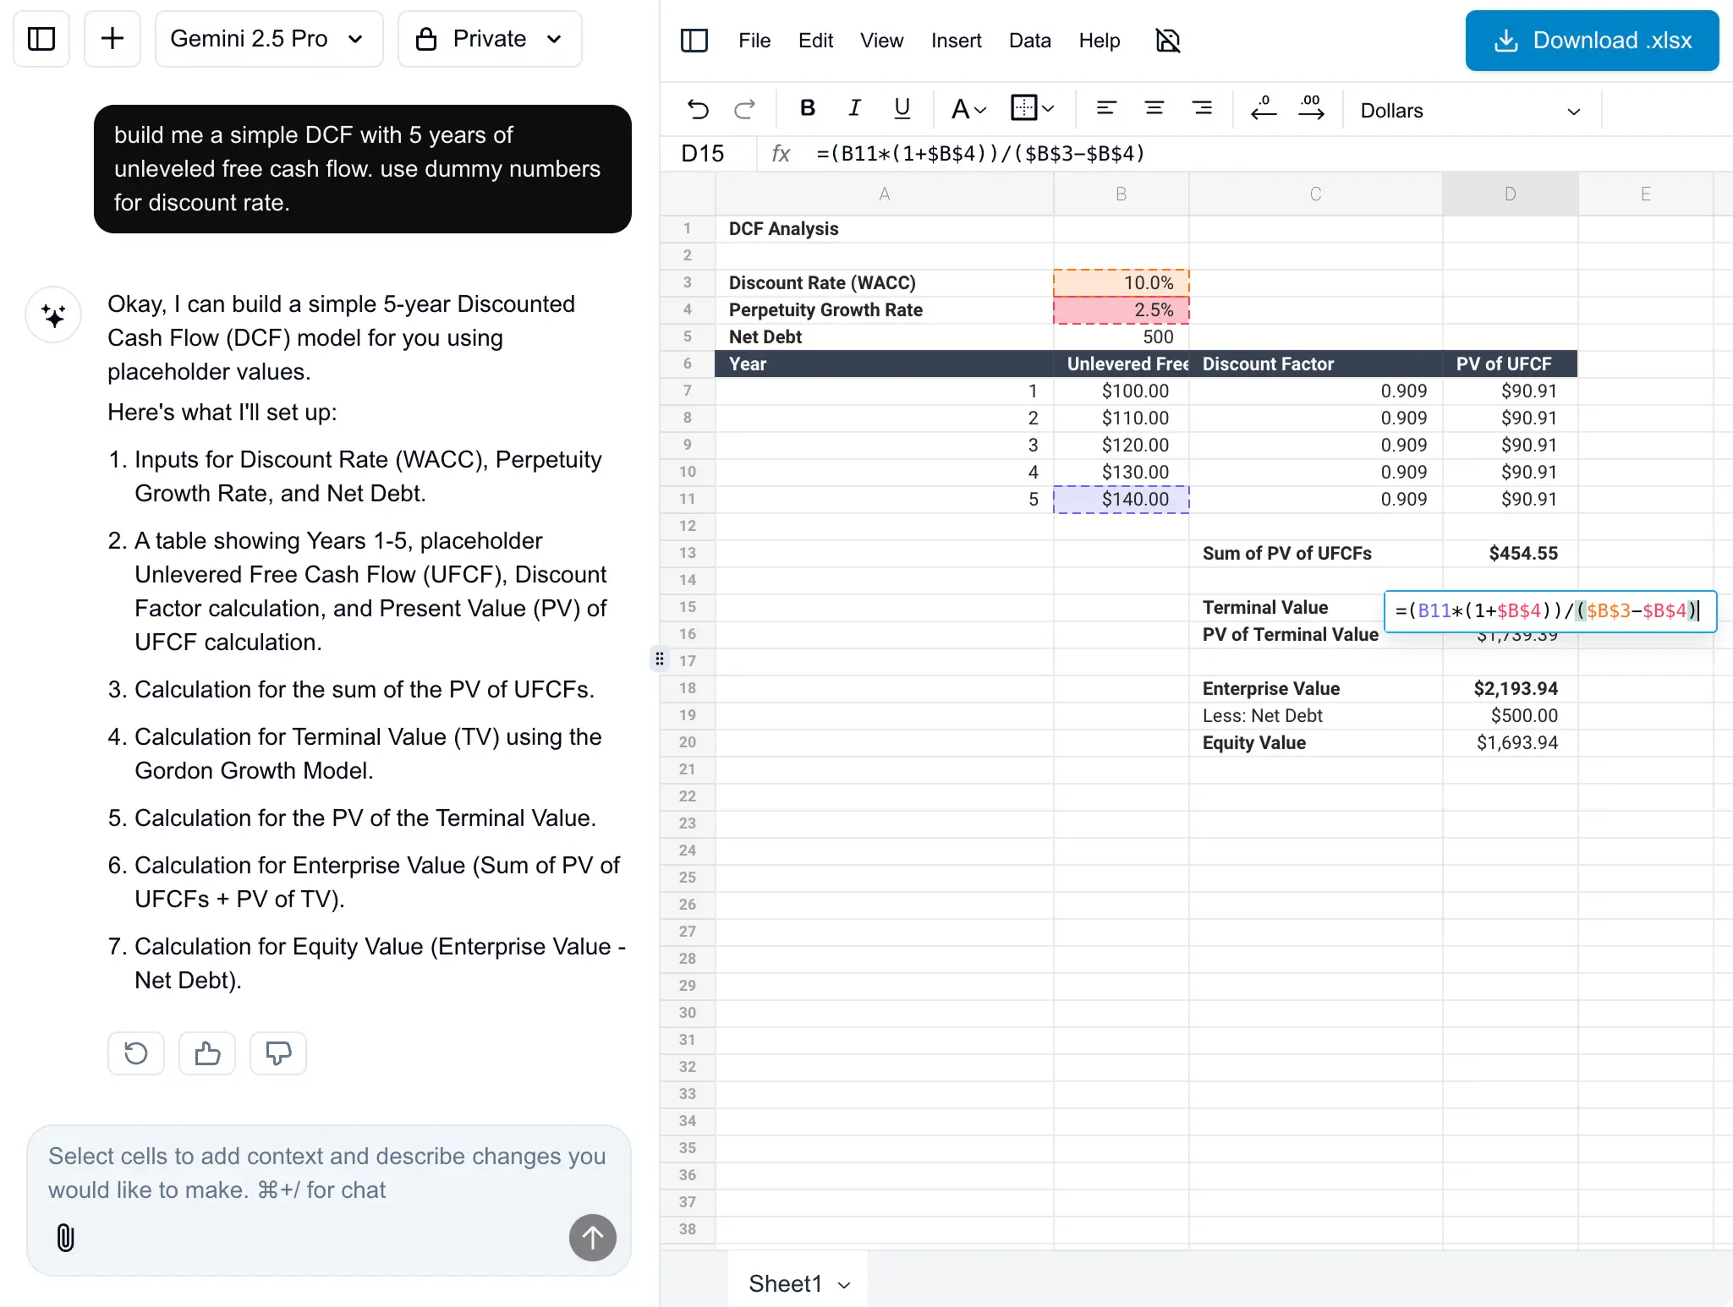Click the decrease decimal places icon
The height and width of the screenshot is (1307, 1733).
(x=1264, y=108)
